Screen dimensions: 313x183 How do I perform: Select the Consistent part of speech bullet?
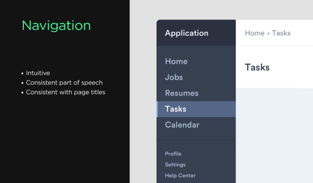click(x=64, y=83)
